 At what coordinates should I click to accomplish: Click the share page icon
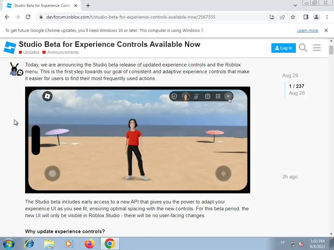pos(282,17)
